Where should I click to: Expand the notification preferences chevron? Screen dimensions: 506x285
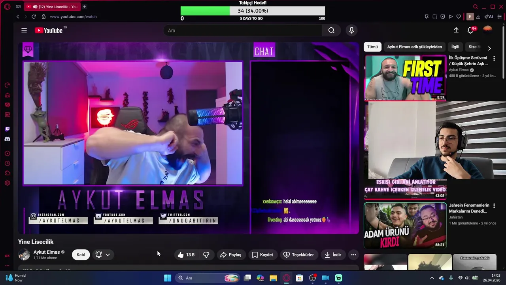click(x=108, y=255)
